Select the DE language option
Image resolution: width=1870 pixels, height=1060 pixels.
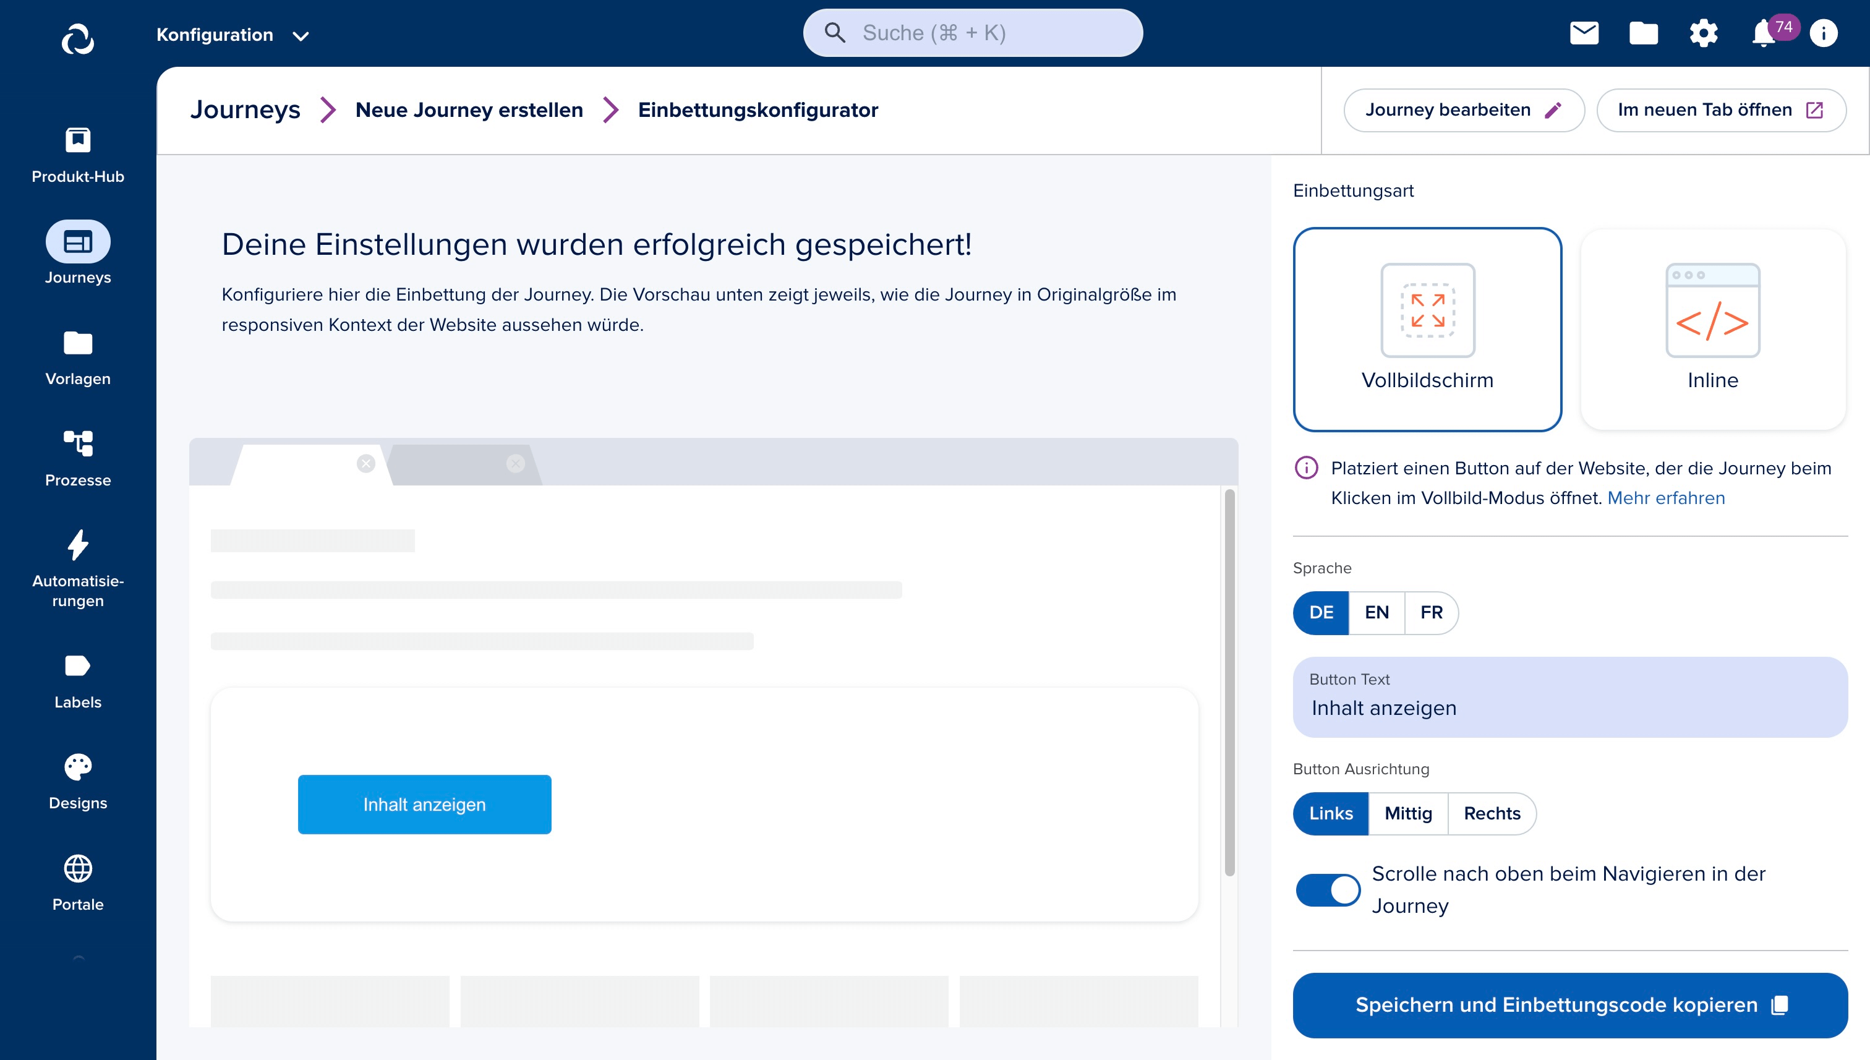click(1320, 612)
